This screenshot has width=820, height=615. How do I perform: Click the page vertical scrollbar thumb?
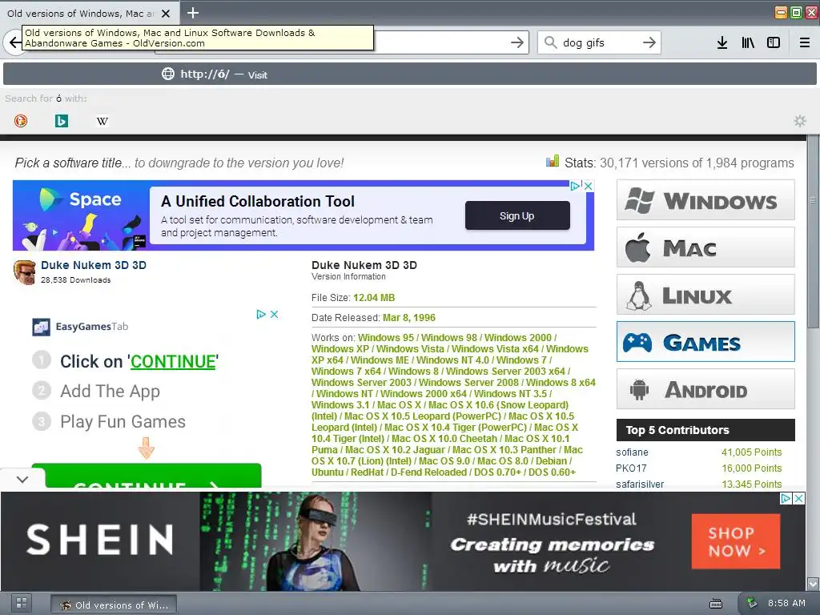tap(813, 233)
